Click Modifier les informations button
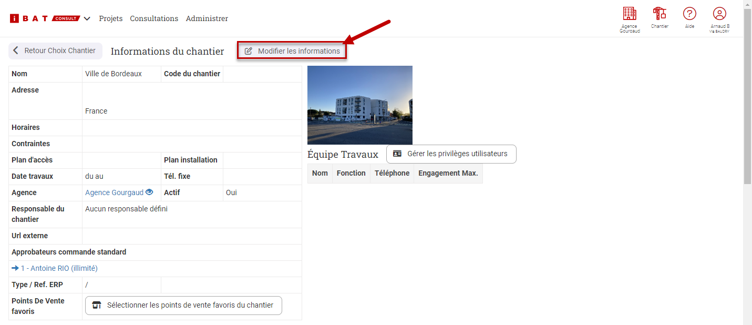Screen dimensions: 752x325 tap(292, 51)
